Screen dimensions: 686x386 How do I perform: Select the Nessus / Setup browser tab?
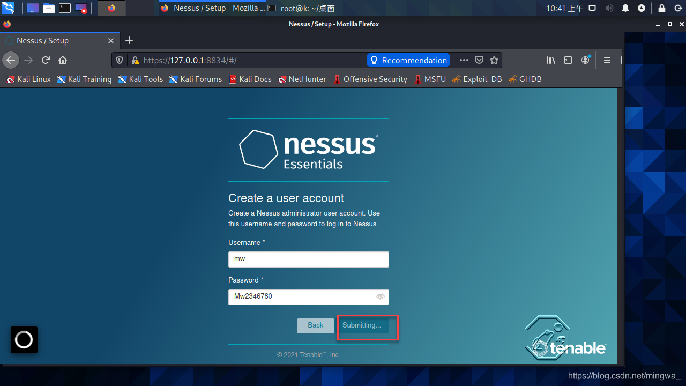tap(59, 41)
